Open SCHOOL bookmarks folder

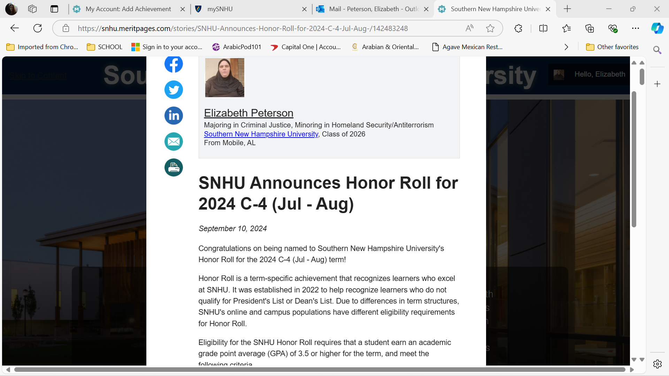click(x=105, y=47)
